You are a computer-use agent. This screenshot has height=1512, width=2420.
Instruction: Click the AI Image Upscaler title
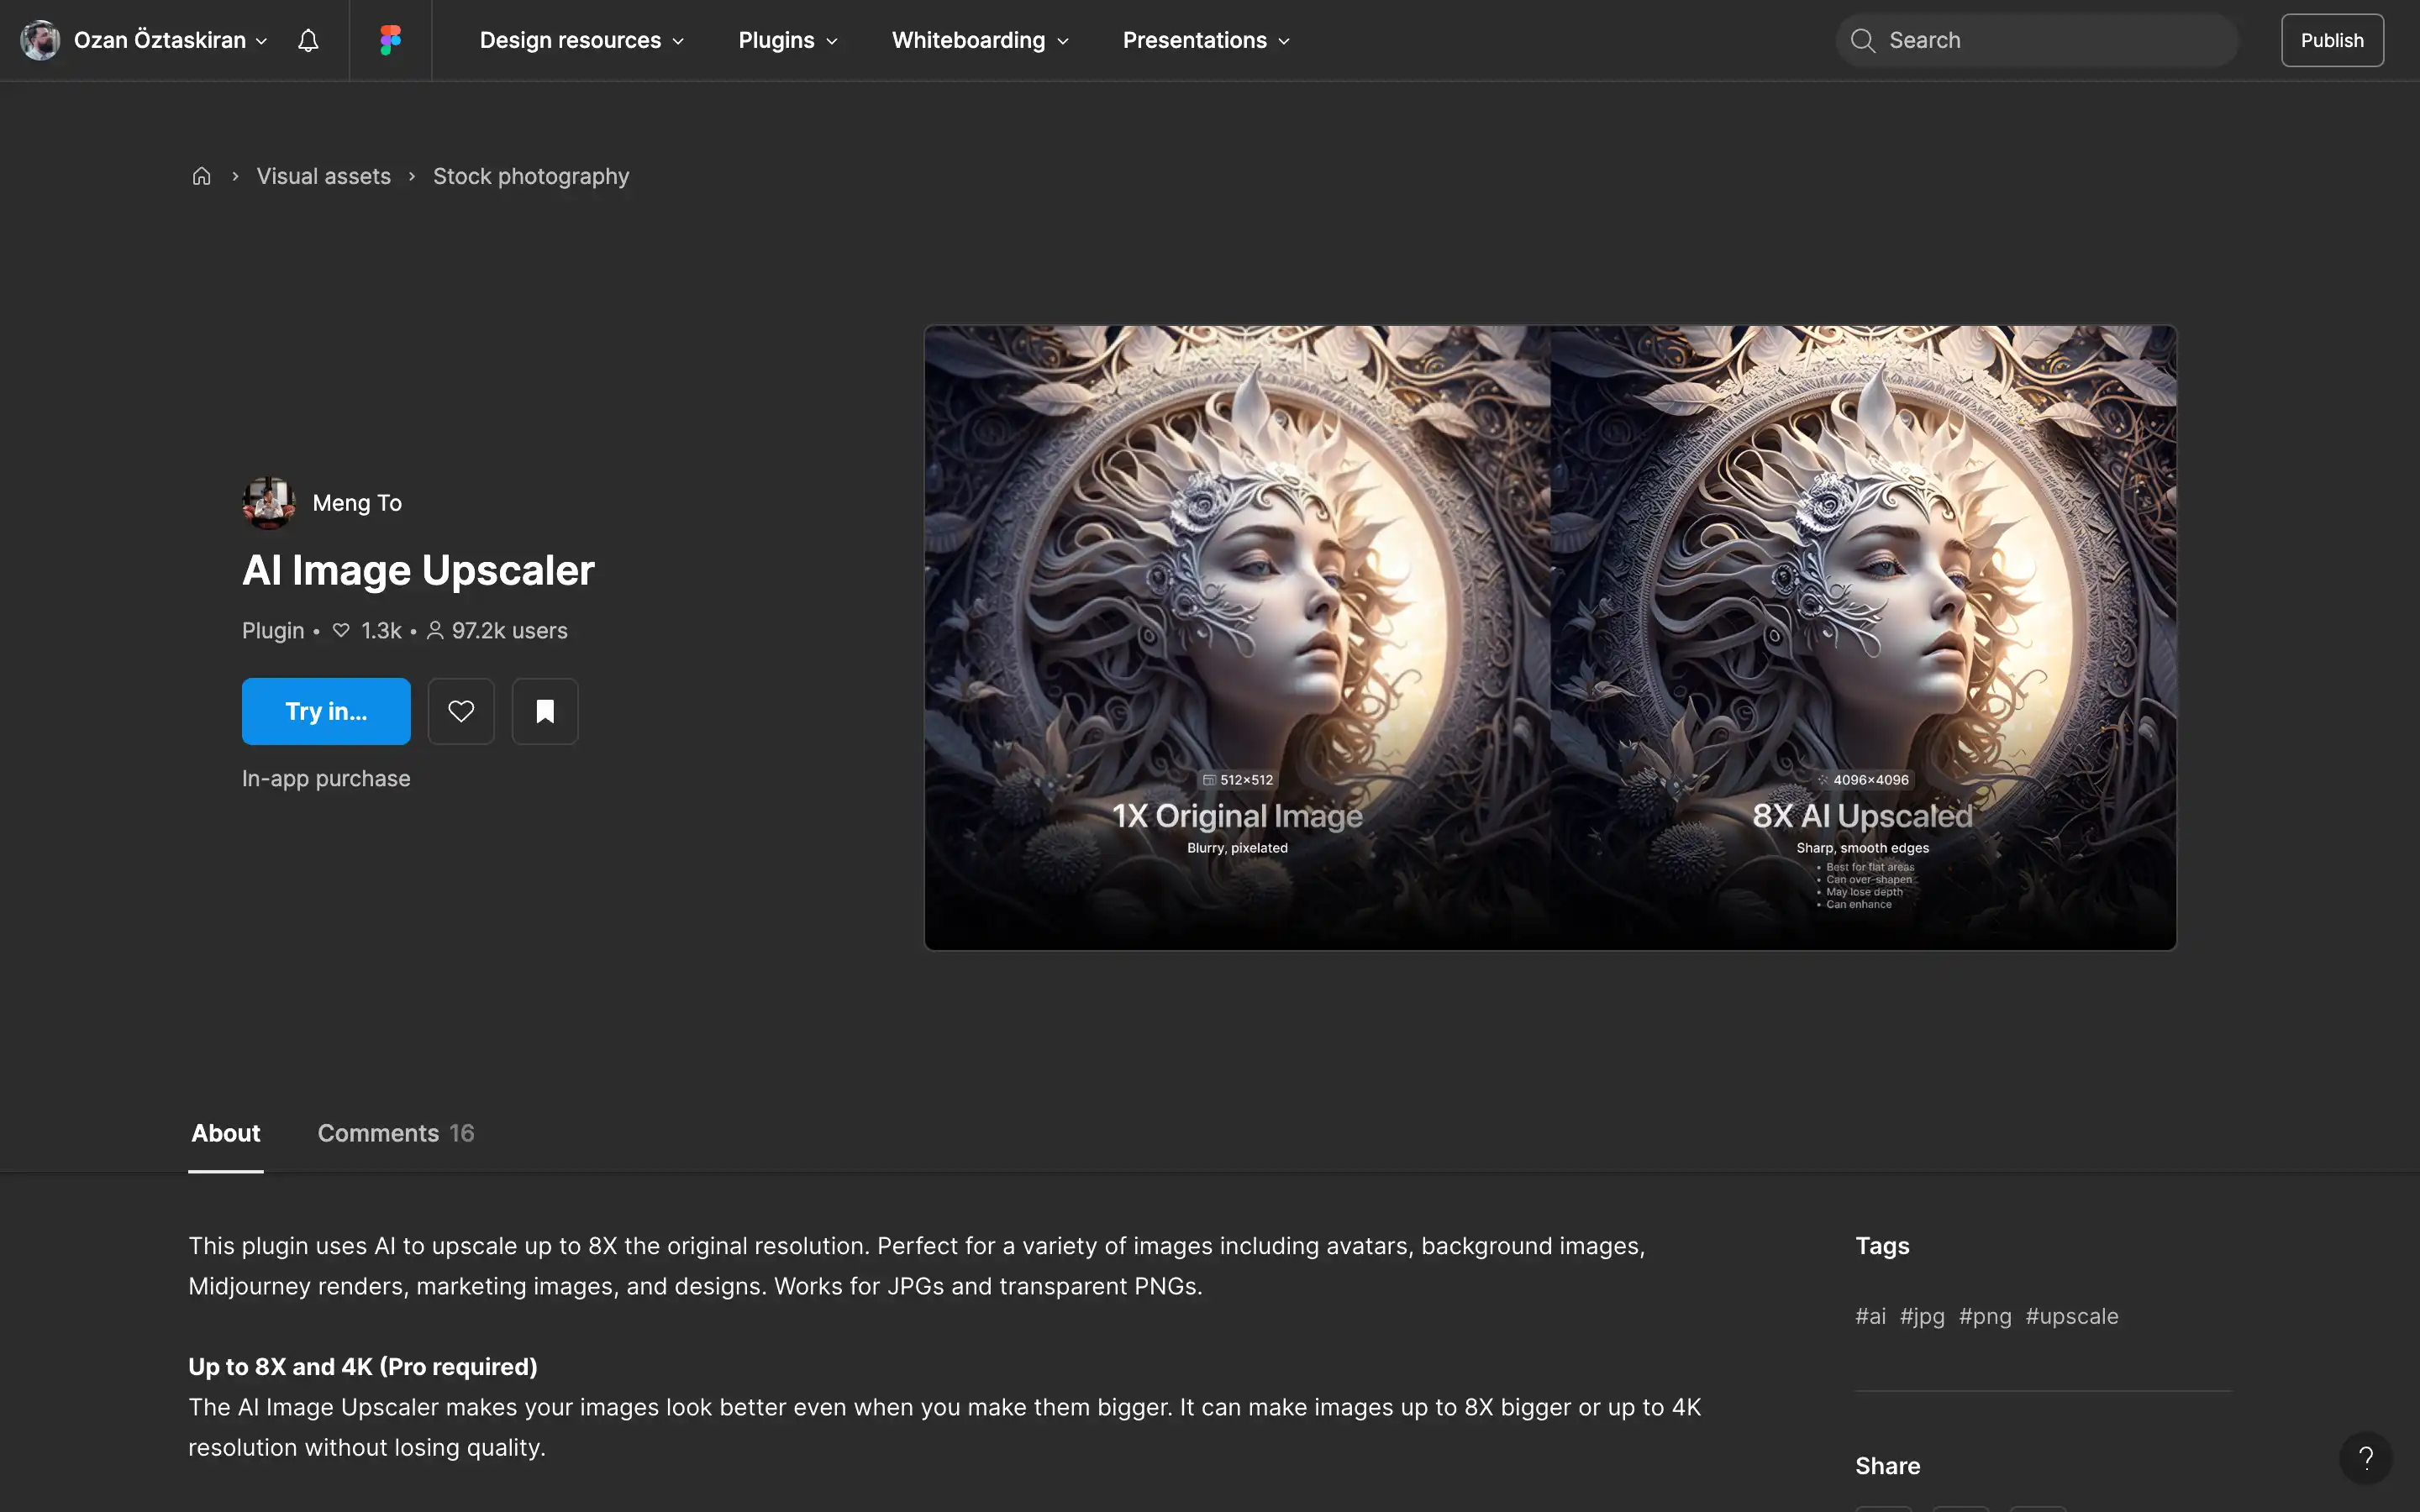click(418, 570)
